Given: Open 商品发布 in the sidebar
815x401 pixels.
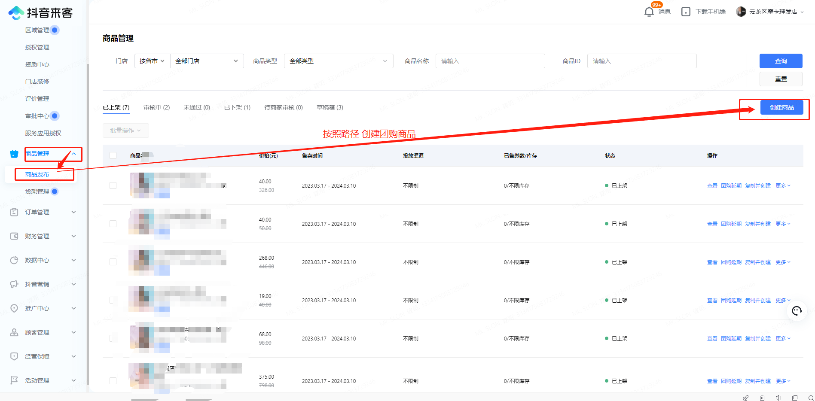Looking at the screenshot, I should (37, 174).
